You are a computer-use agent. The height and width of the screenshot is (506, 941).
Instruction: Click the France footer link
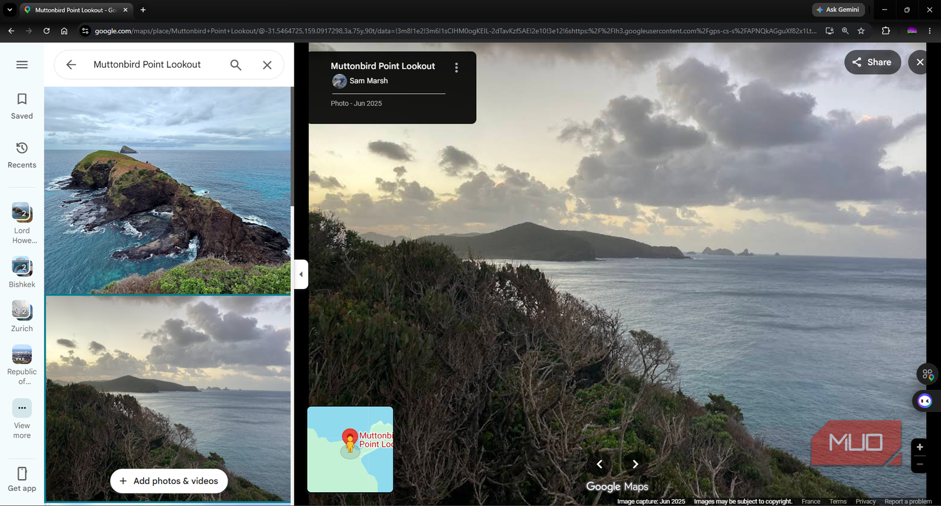tap(811, 501)
